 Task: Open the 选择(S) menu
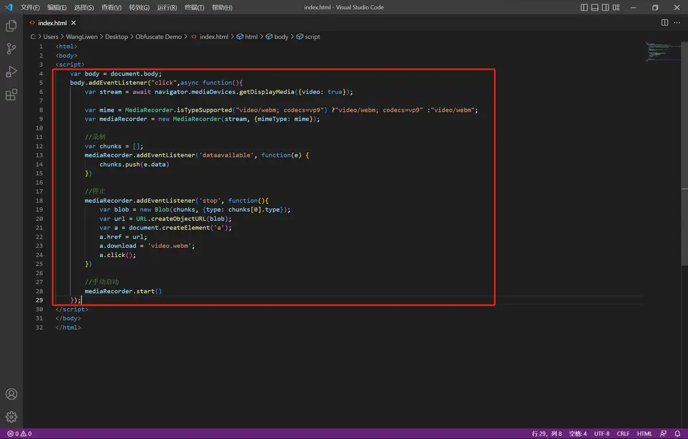click(84, 7)
